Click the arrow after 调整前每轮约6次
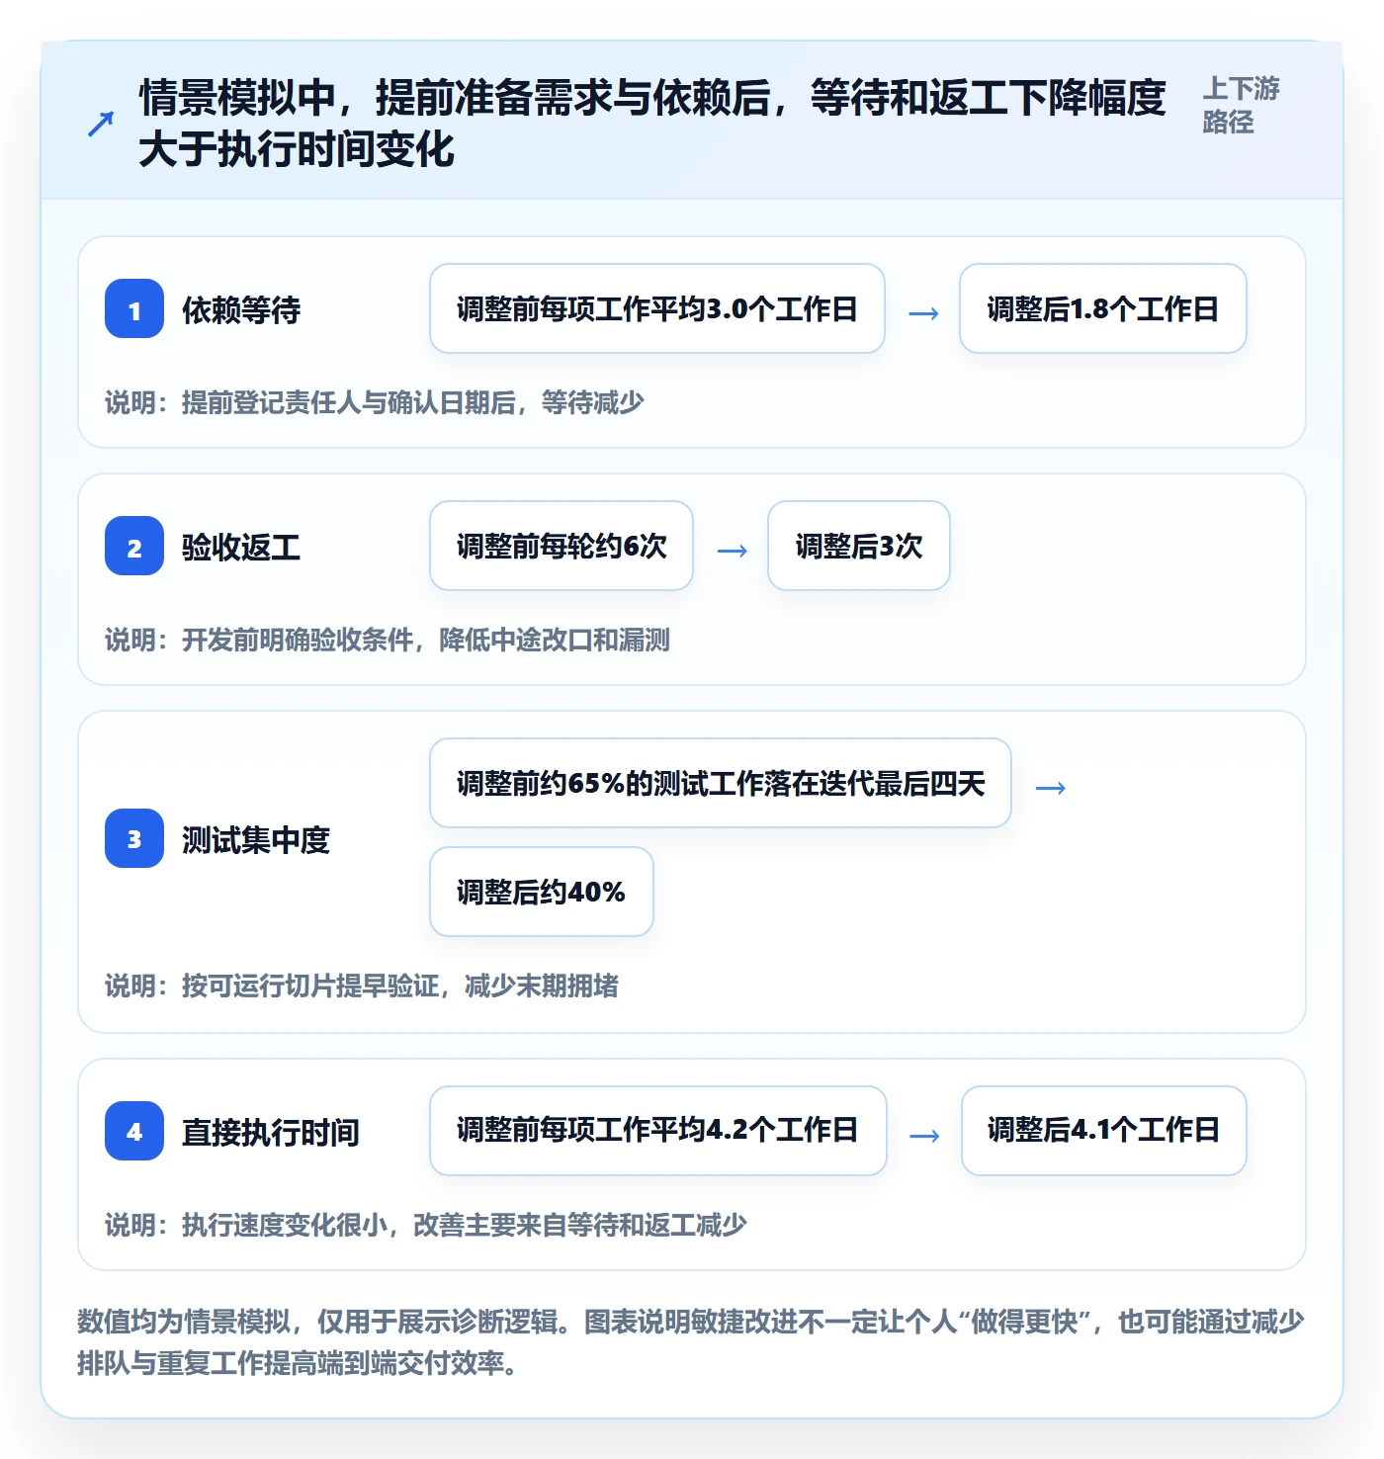Viewport: 1384px width, 1459px height. point(732,551)
